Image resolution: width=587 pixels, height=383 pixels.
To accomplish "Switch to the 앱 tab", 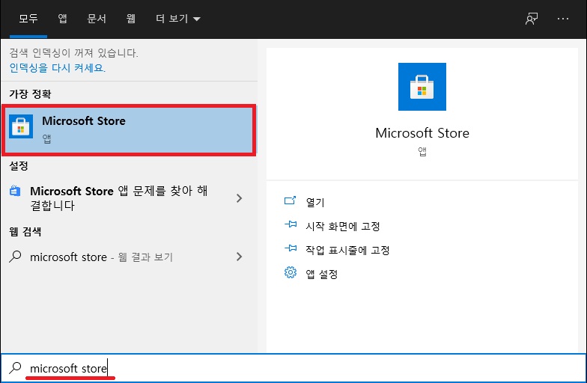I will 62,18.
